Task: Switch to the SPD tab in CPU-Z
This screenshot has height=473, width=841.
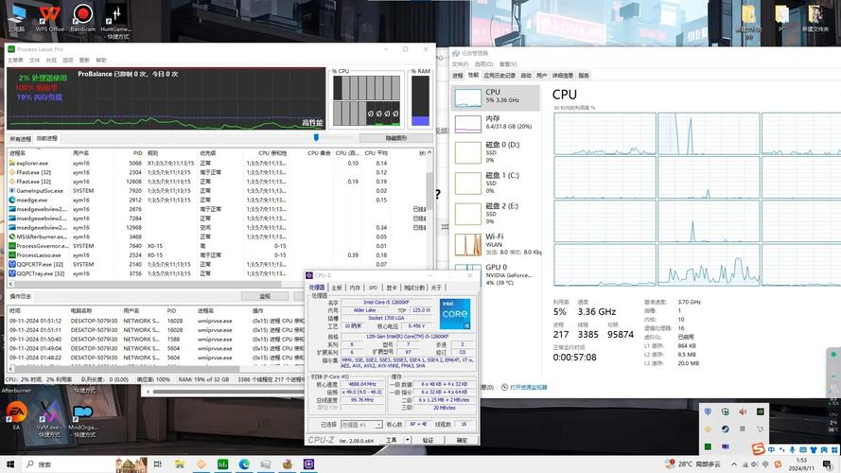Action: (373, 288)
